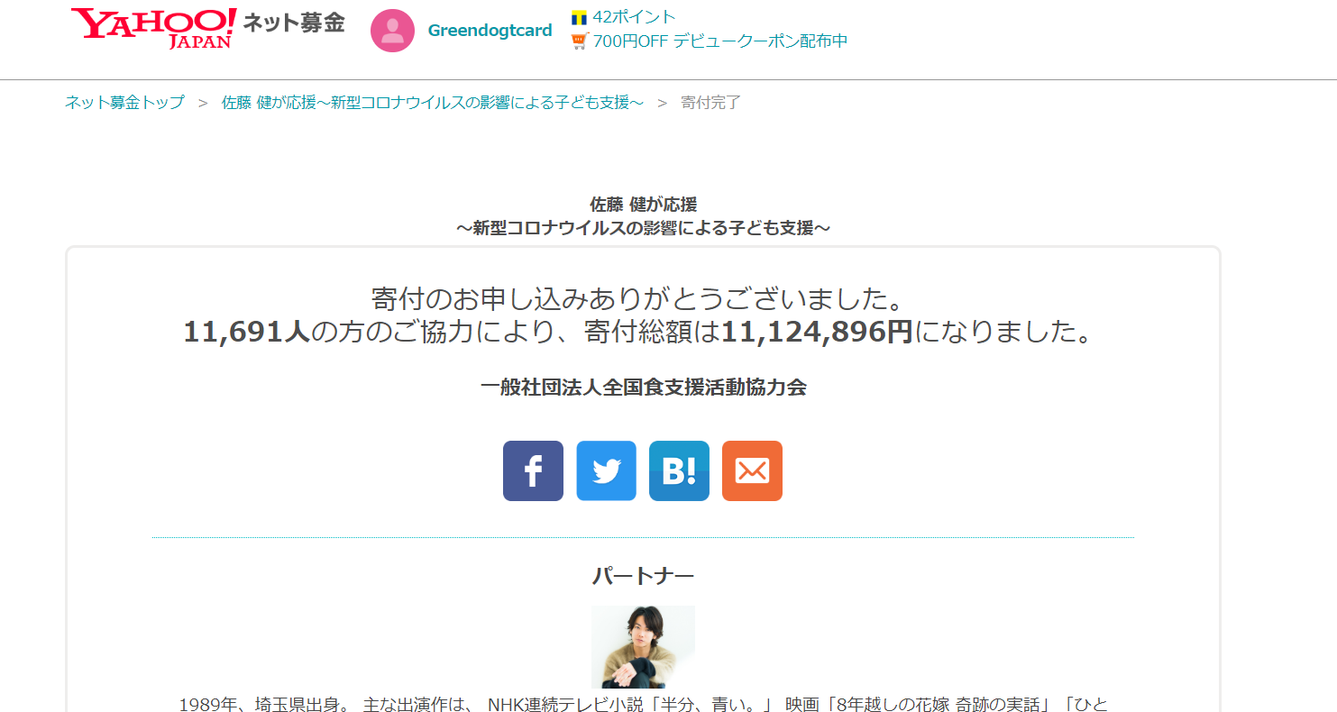The image size is (1337, 712).
Task: Click the T-point card icon
Action: 579,17
